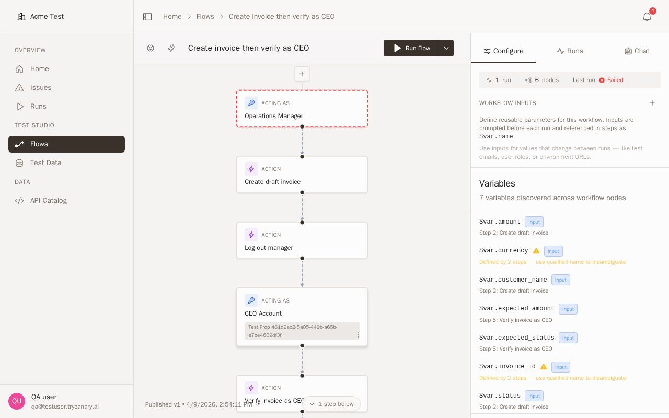Image resolution: width=669 pixels, height=418 pixels.
Task: Click the Run Flow button
Action: (411, 48)
